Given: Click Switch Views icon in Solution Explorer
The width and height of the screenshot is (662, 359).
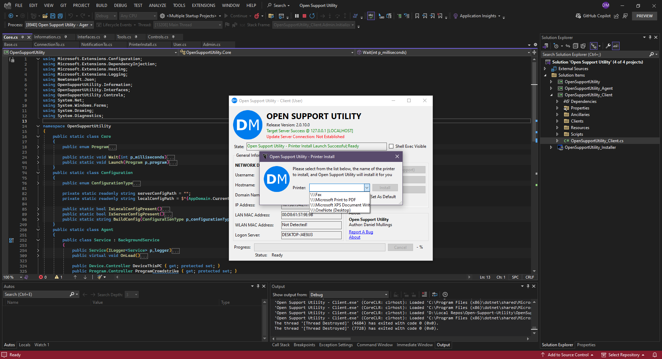Looking at the screenshot, I should [545, 46].
